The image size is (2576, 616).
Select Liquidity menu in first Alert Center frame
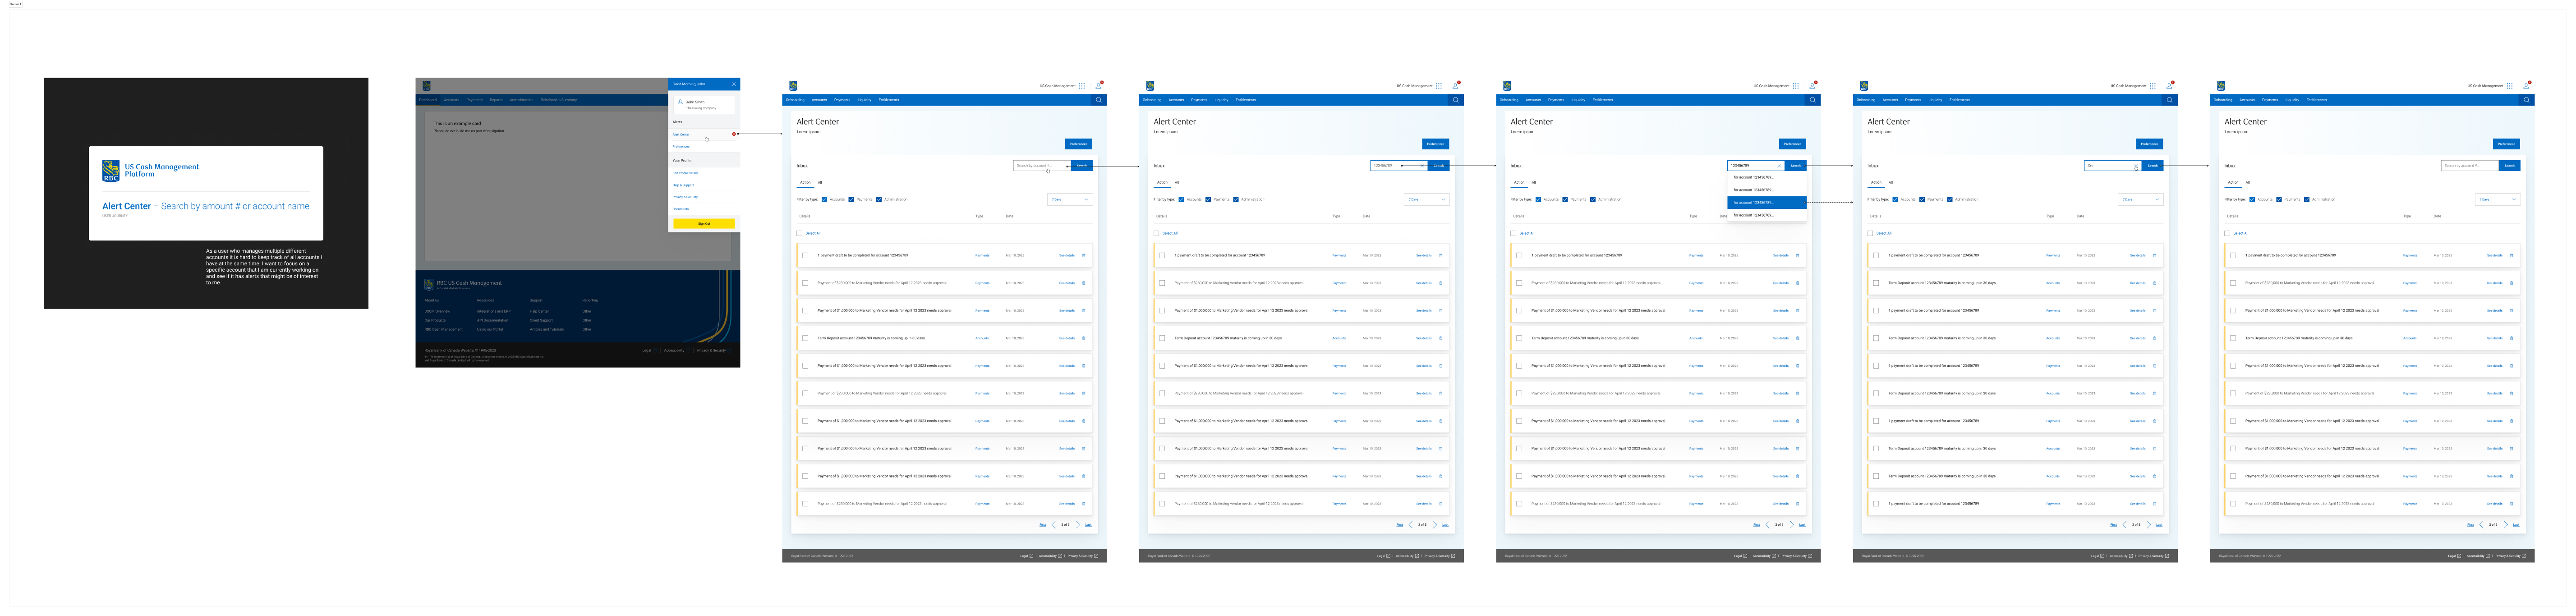864,100
